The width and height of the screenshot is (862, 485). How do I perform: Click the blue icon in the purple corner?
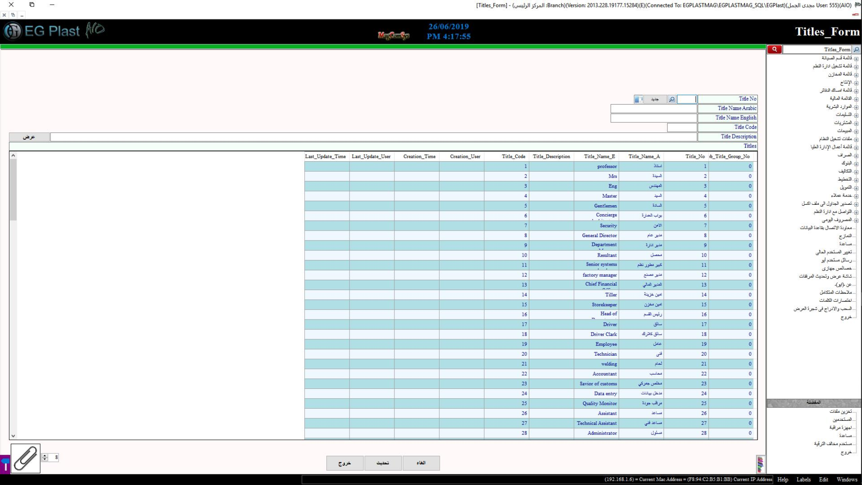(x=5, y=465)
